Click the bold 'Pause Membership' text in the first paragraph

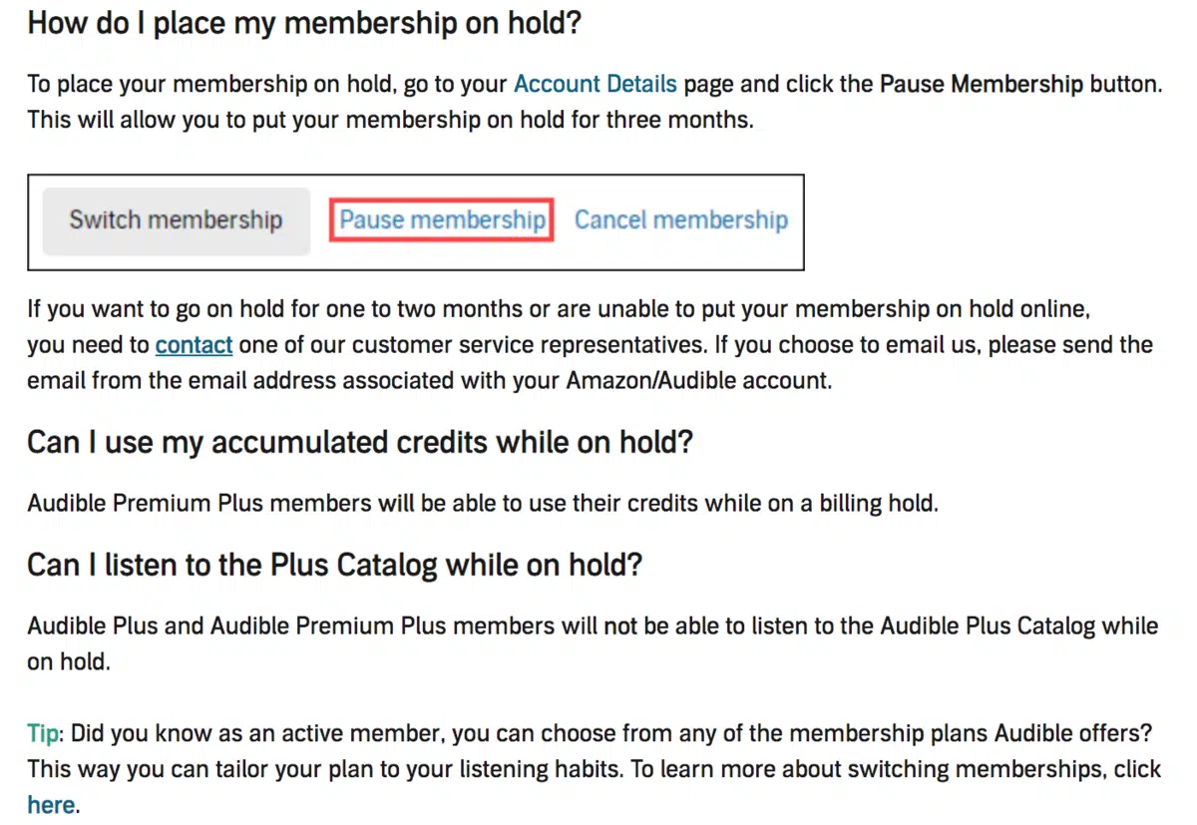click(x=981, y=84)
